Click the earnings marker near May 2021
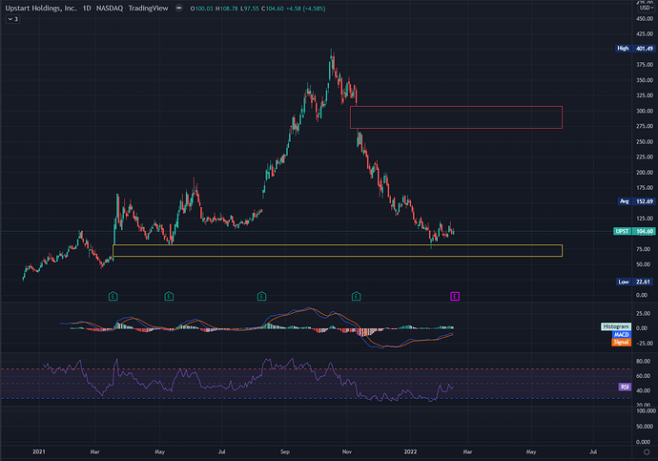This screenshot has height=461, width=658. (x=169, y=297)
